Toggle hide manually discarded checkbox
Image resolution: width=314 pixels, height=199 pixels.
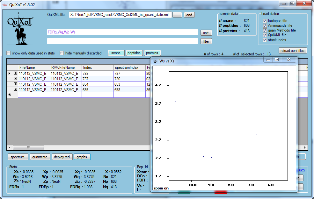coord(62,53)
